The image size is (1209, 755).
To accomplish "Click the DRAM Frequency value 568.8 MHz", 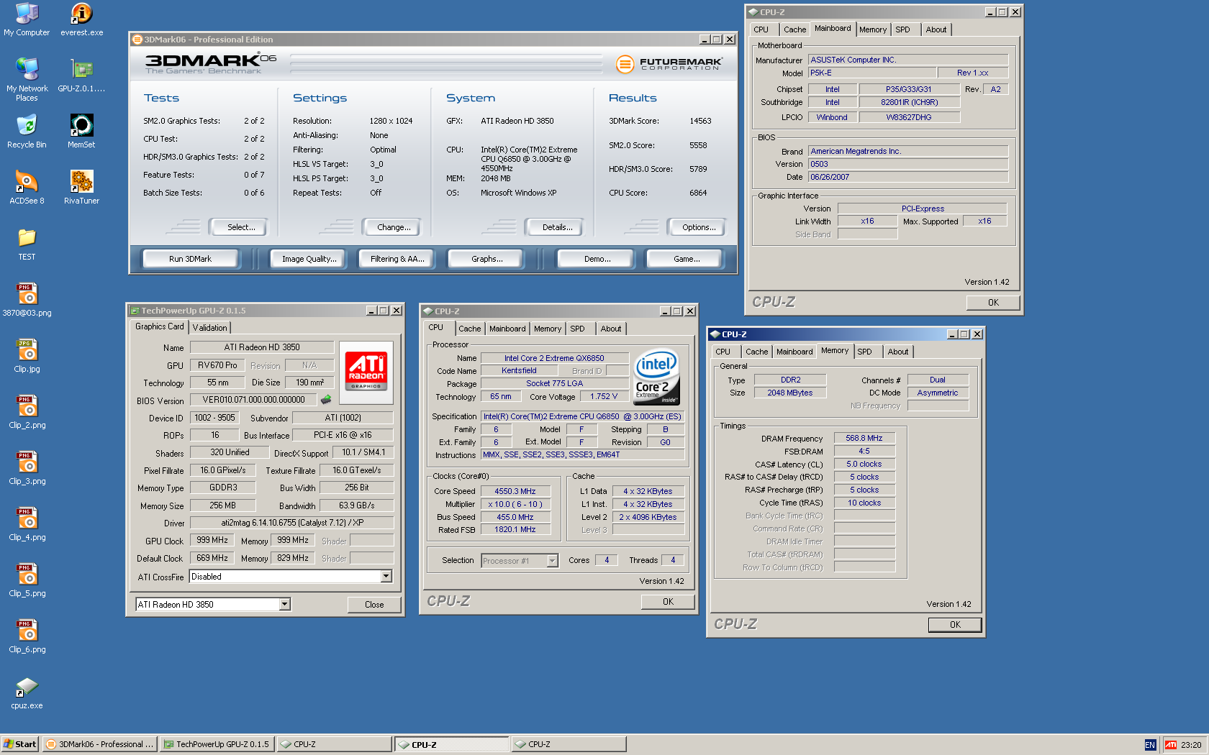I will click(x=864, y=438).
